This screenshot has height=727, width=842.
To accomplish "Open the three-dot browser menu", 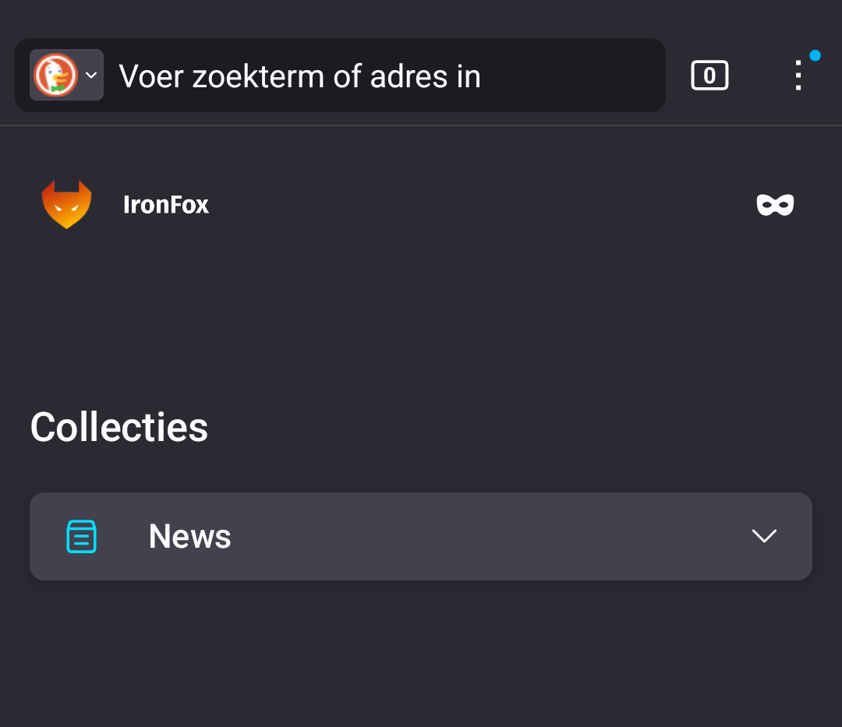I will click(x=798, y=76).
